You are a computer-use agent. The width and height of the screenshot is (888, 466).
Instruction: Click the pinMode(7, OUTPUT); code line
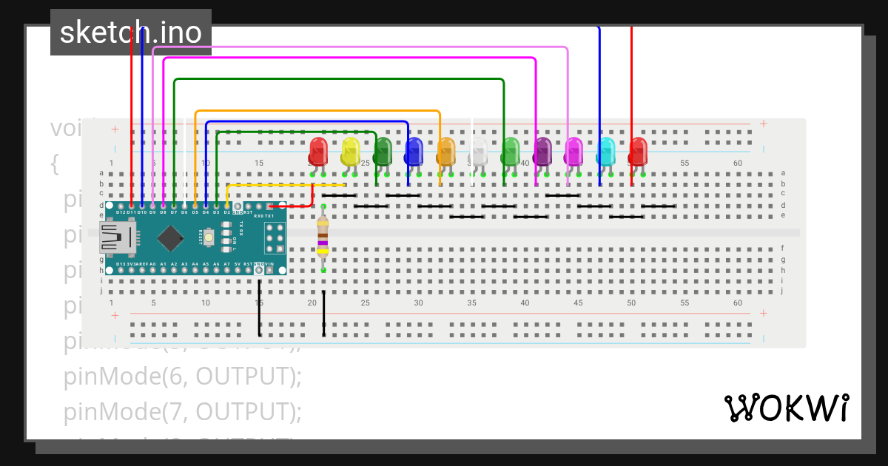tap(182, 411)
